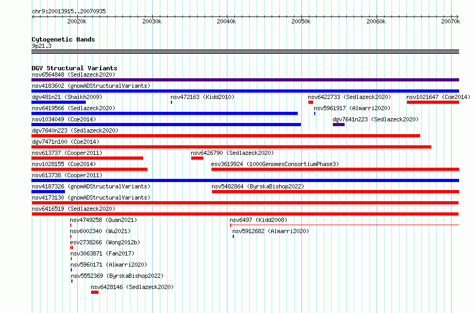Click the gray 9p21.3 cytogenetic band bar
The height and width of the screenshot is (313, 474).
click(x=245, y=52)
